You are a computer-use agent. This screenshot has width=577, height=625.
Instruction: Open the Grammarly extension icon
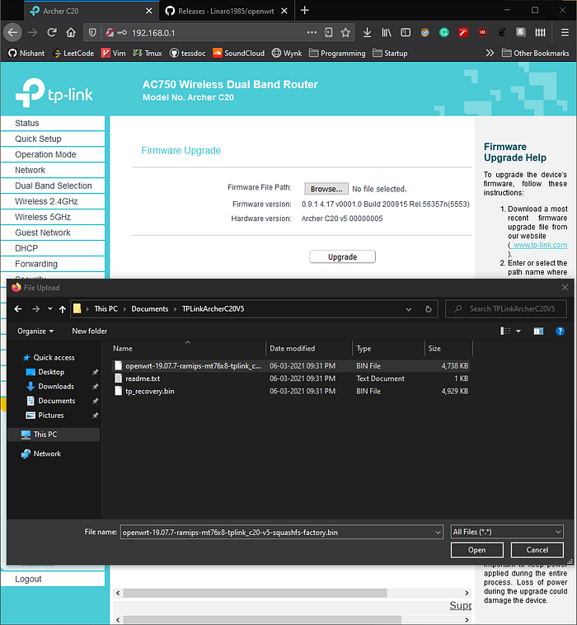[444, 32]
